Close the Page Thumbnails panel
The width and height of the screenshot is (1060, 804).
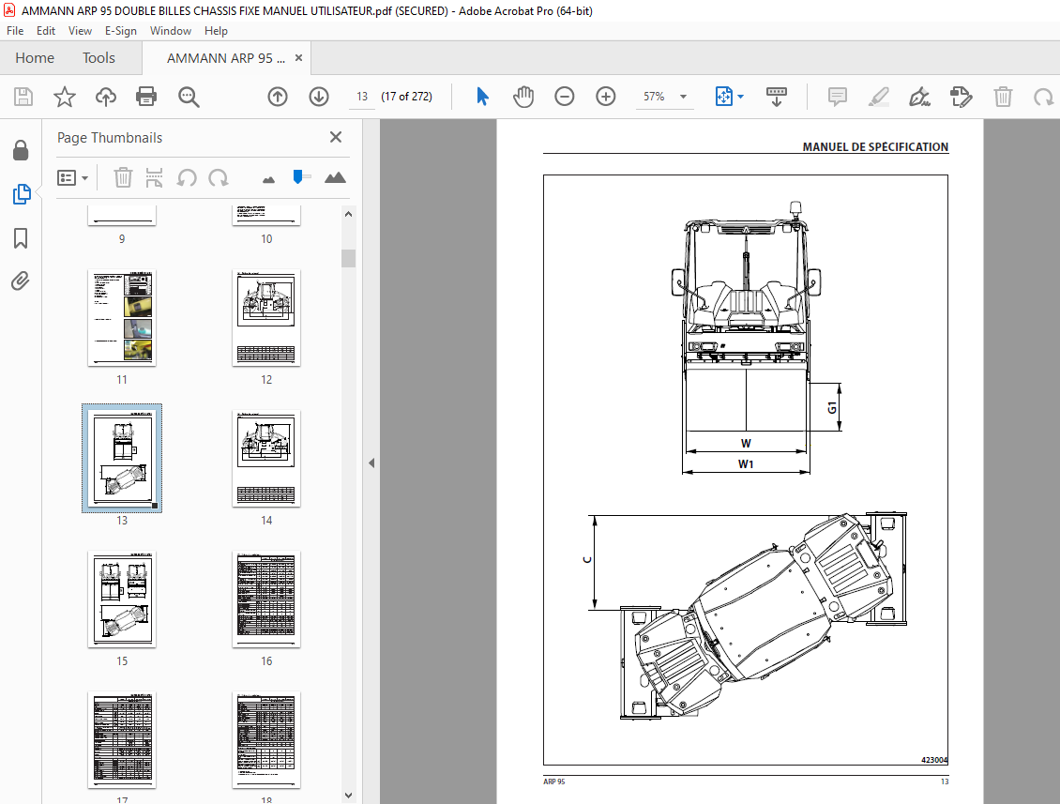click(x=335, y=137)
